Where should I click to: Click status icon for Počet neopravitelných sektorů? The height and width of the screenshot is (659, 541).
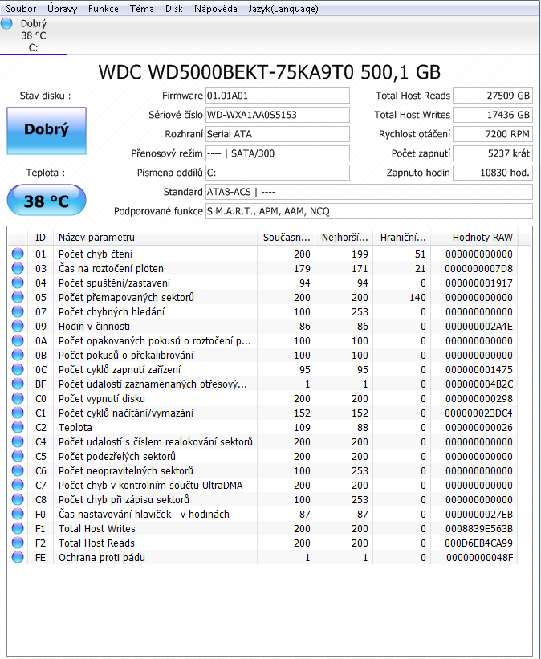18,470
